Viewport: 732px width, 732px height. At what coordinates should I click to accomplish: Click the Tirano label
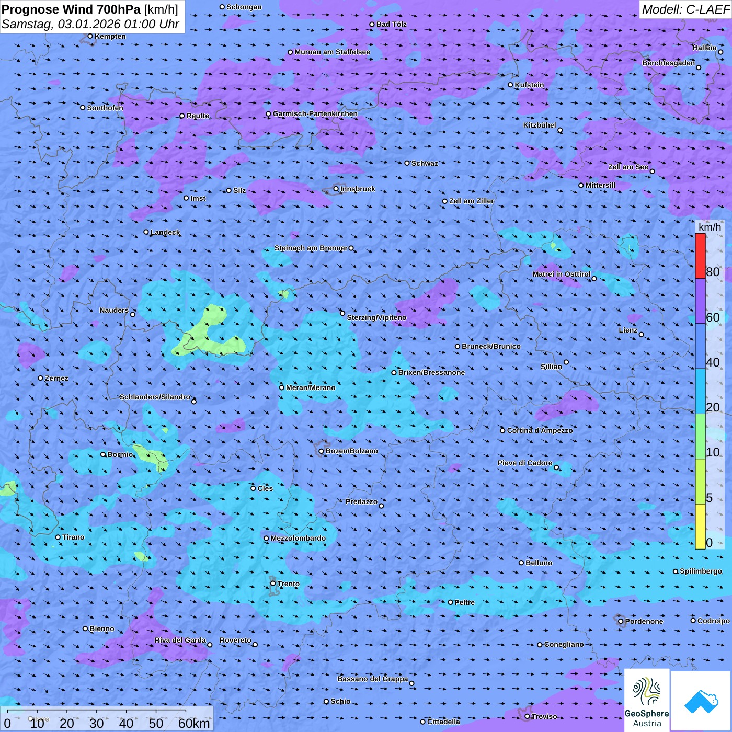73,537
